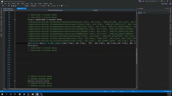Open the Build menu

(x=18, y=3)
